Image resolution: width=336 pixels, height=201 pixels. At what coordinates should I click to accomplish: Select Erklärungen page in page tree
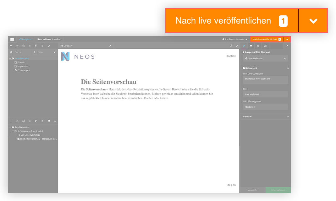[x=24, y=70]
